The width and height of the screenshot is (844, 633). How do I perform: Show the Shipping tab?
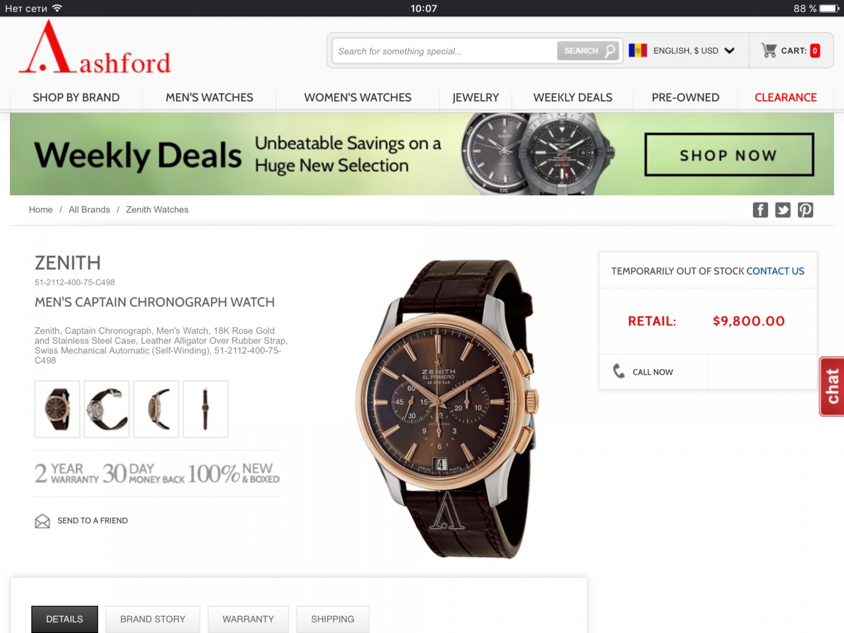[x=332, y=619]
